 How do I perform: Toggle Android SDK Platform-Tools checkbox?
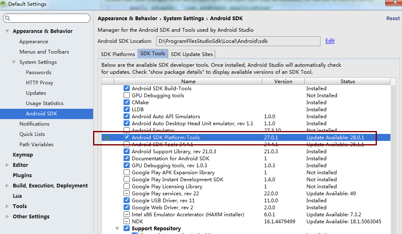coord(126,137)
